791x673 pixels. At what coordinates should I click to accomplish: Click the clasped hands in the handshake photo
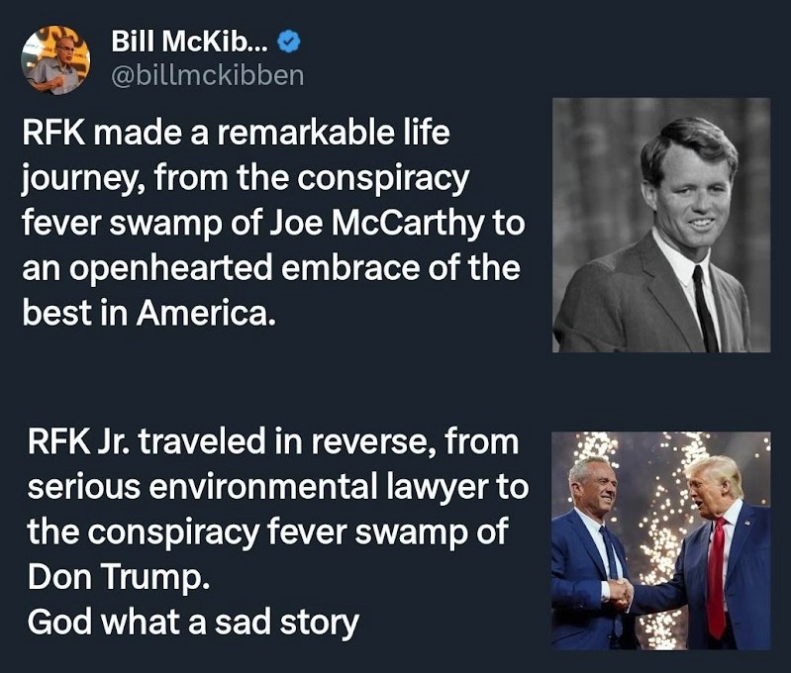620,593
